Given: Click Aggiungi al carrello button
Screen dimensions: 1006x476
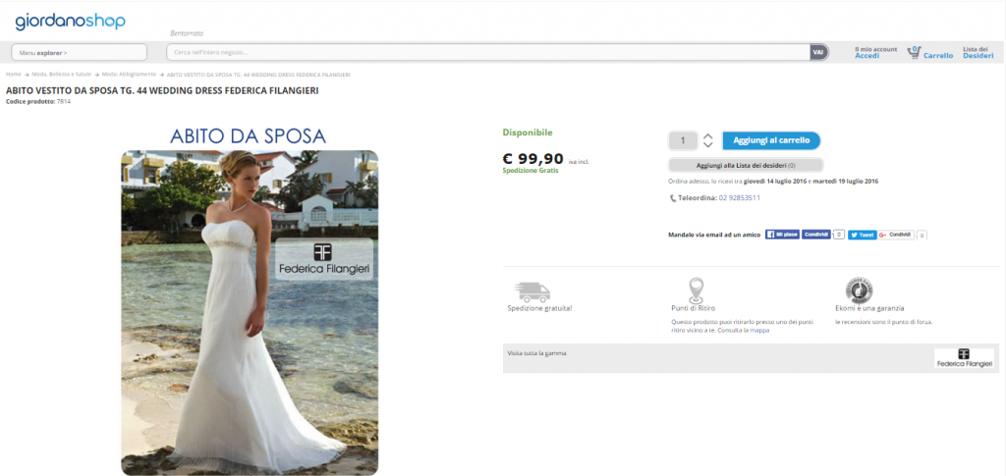Looking at the screenshot, I should point(771,140).
